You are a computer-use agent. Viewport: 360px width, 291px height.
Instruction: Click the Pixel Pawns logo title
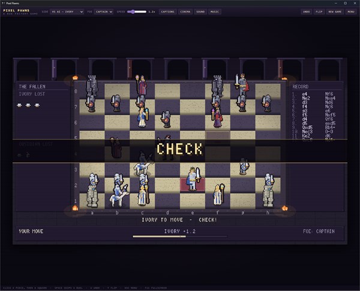16,11
